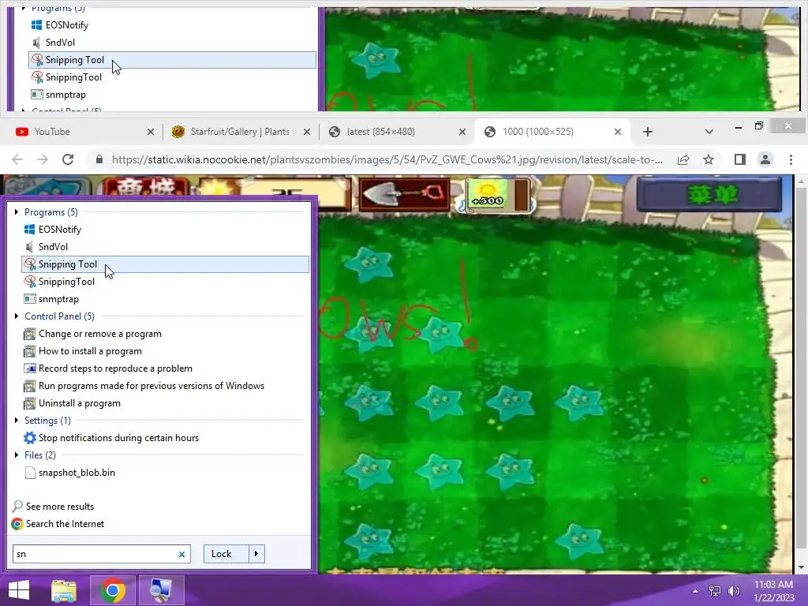808x606 pixels.
Task: Share this page icon in address bar
Action: coord(683,159)
